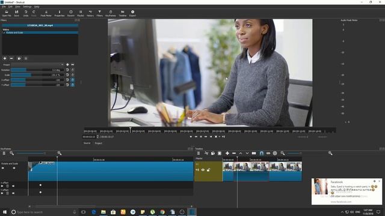Toggle scrub while dragging icon in timeline
The image size is (385, 216).
tap(268, 154)
